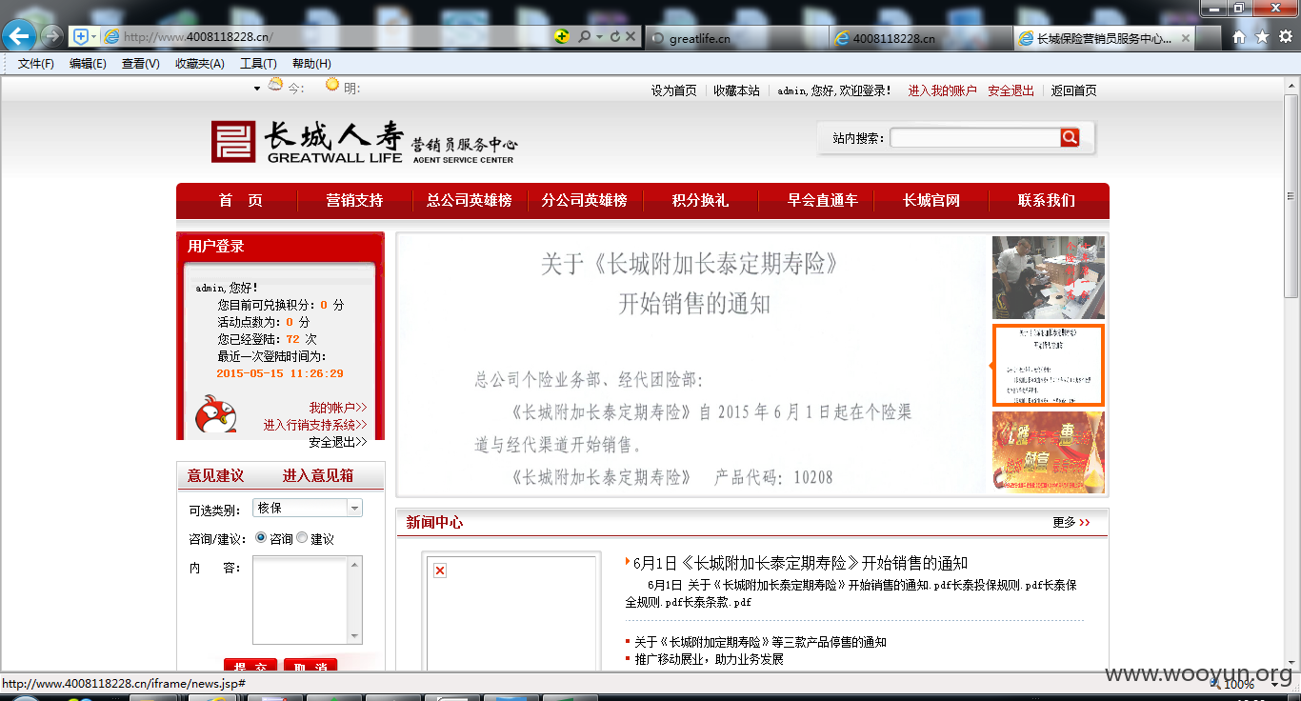This screenshot has height=701, width=1301.
Task: Click red 安全退出 link in top bar
Action: (x=1011, y=90)
